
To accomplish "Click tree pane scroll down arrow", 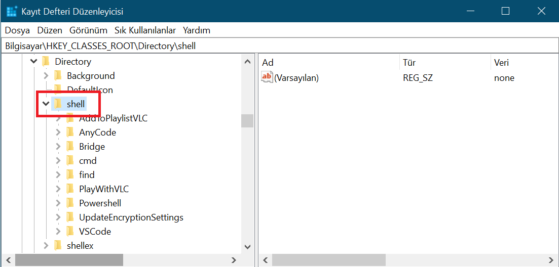I will (x=247, y=246).
